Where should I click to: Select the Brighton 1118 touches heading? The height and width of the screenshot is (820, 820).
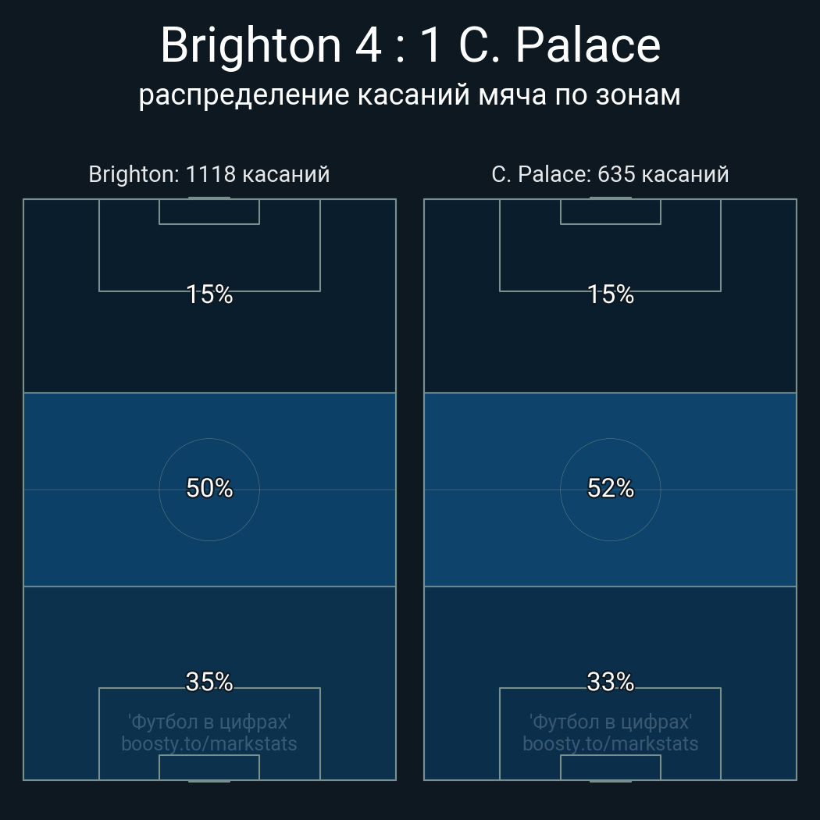pos(209,174)
